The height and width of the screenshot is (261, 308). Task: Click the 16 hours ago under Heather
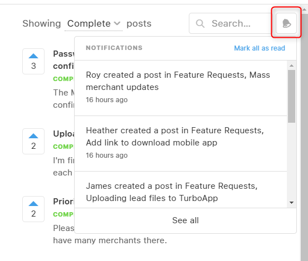(107, 155)
